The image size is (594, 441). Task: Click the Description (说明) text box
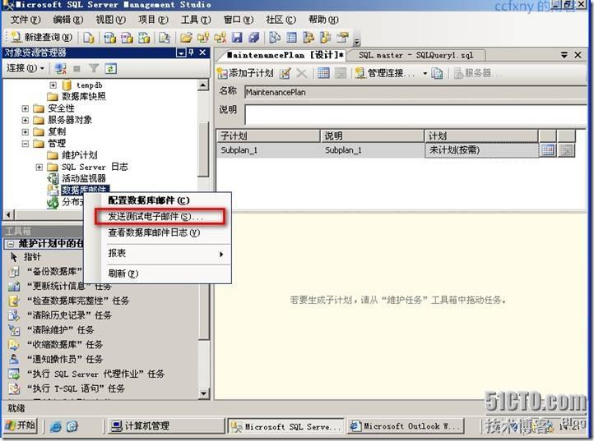[x=415, y=115]
